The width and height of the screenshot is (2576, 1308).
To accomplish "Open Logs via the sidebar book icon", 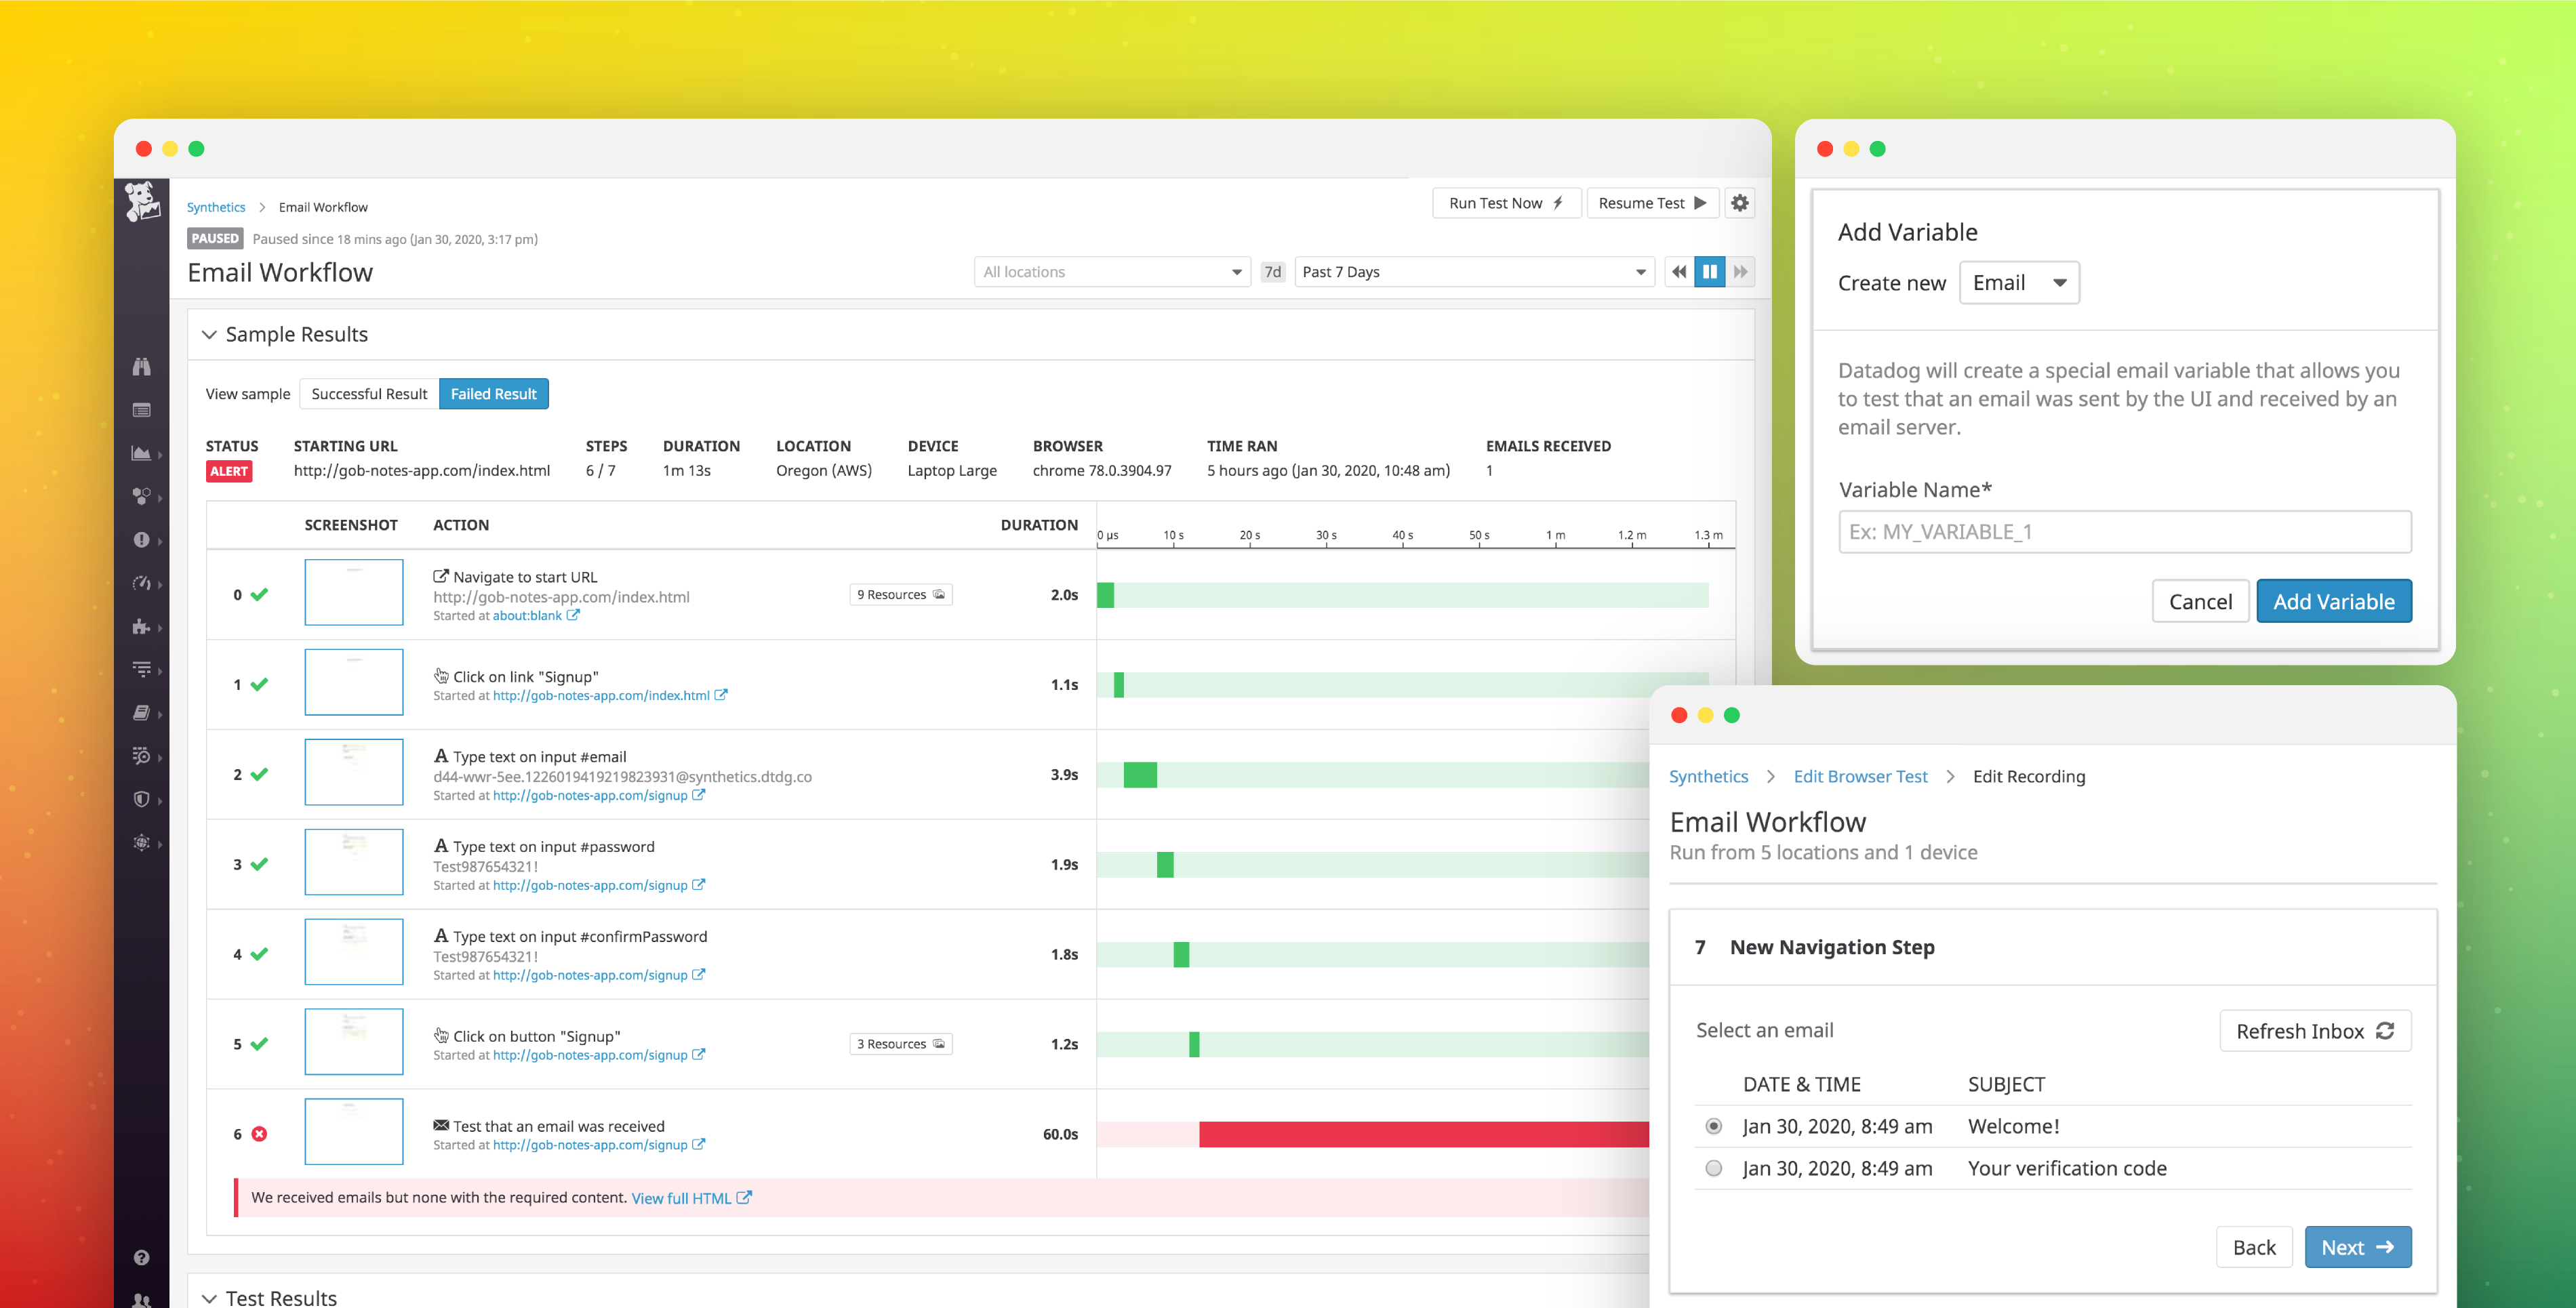I will pos(142,712).
